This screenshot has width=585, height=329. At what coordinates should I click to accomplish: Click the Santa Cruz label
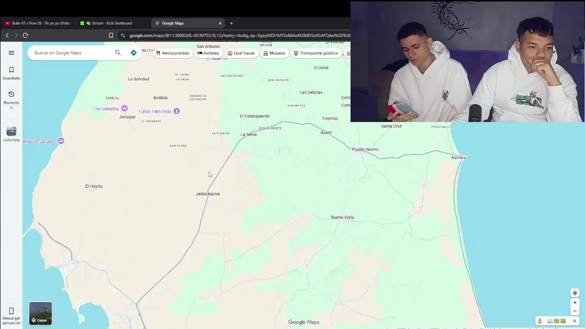392,126
